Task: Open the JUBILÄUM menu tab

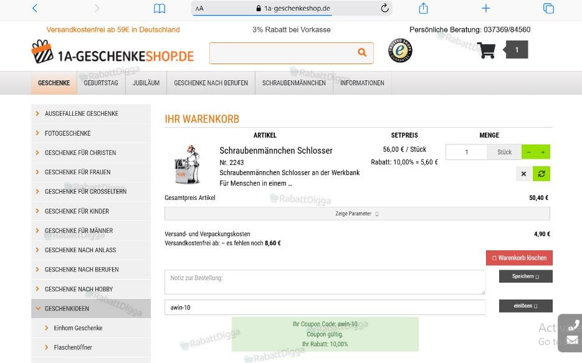Action: (x=146, y=83)
